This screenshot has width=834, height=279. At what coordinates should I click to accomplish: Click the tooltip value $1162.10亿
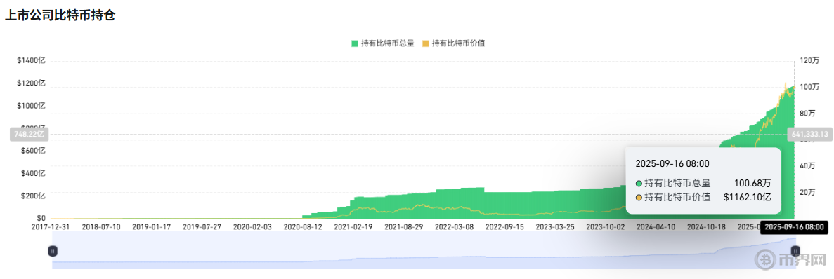(748, 197)
